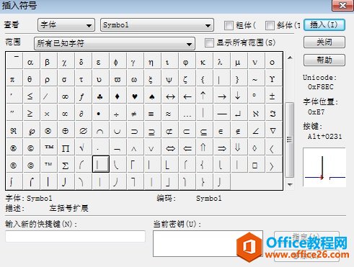The image size is (354, 267).
Task: Open 帮助 help button
Action: pyautogui.click(x=324, y=60)
